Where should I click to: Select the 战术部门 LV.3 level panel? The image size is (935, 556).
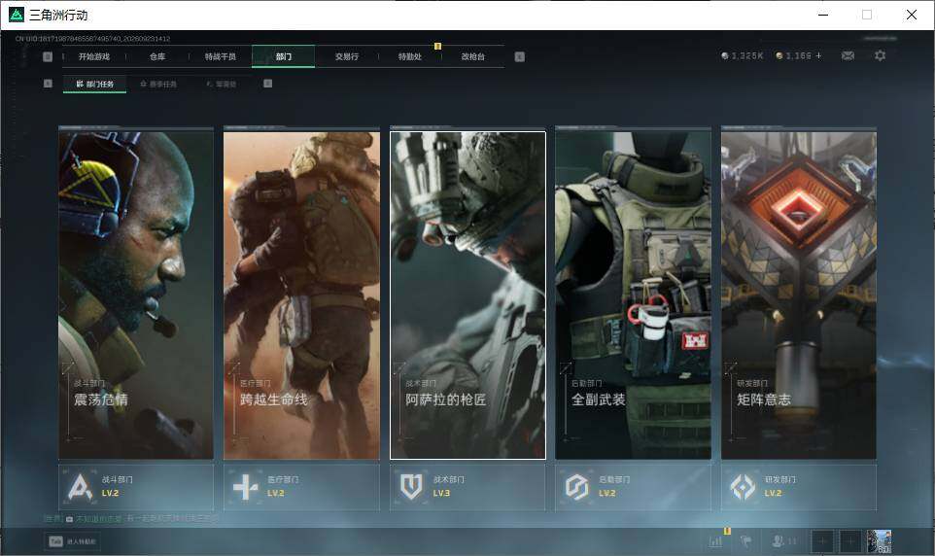[467, 487]
